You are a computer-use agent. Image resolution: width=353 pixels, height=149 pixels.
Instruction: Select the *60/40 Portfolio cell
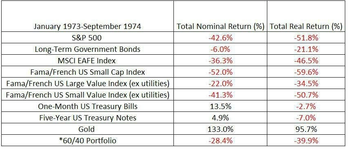tap(87, 141)
